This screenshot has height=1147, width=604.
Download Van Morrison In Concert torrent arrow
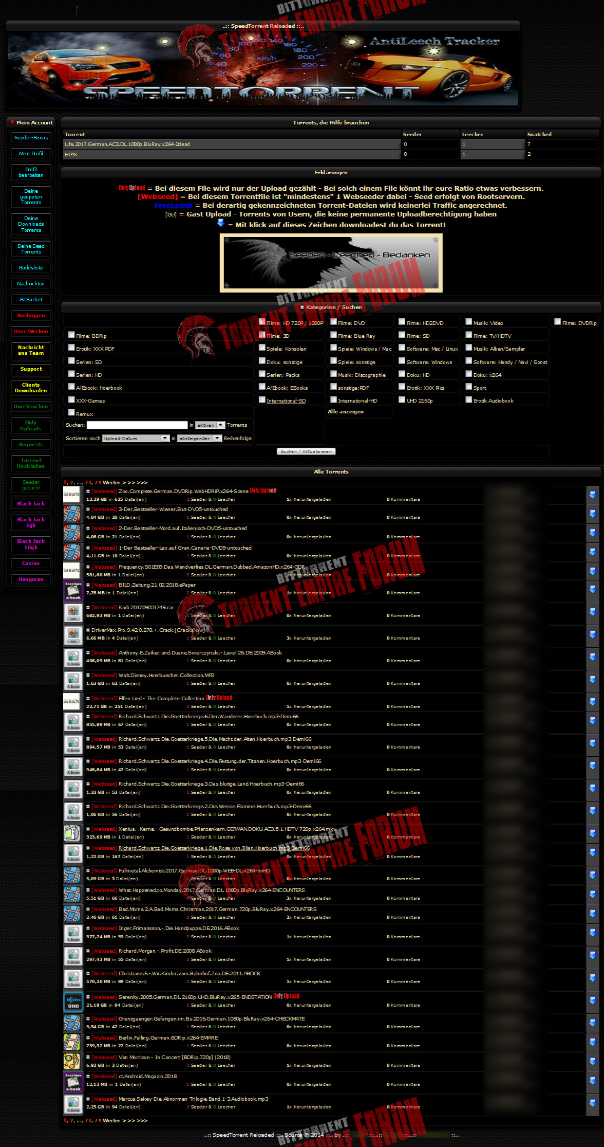592,1061
